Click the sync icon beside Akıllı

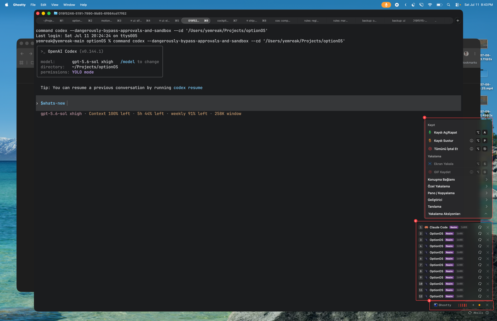[470, 313]
